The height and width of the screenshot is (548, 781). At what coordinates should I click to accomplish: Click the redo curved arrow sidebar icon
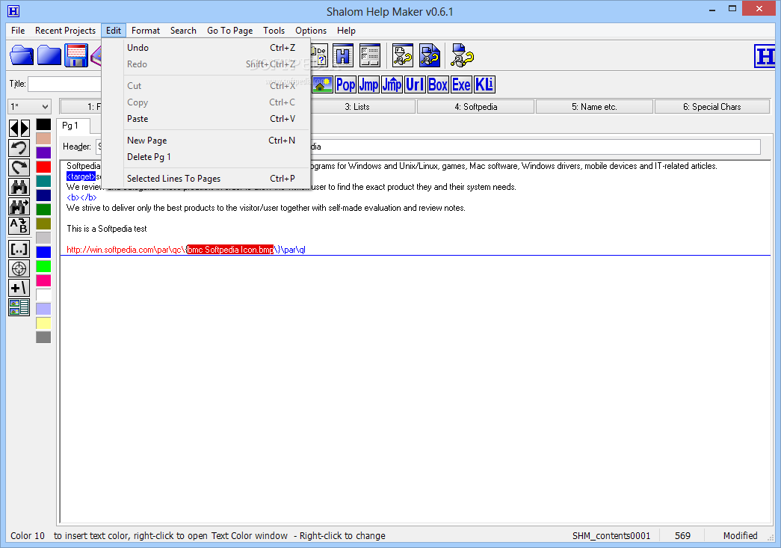[19, 167]
